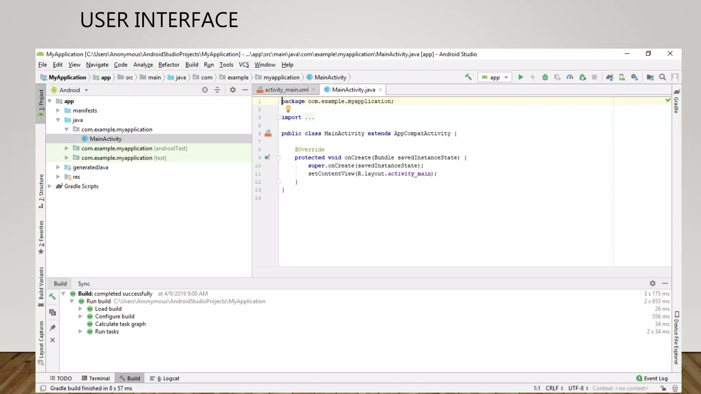Viewport: 701px width, 394px height.
Task: Run the app with green play button
Action: click(x=521, y=77)
